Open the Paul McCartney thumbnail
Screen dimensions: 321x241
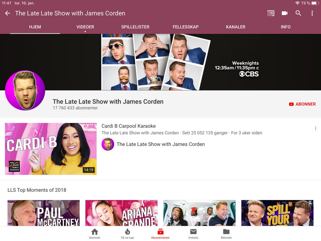(x=44, y=213)
